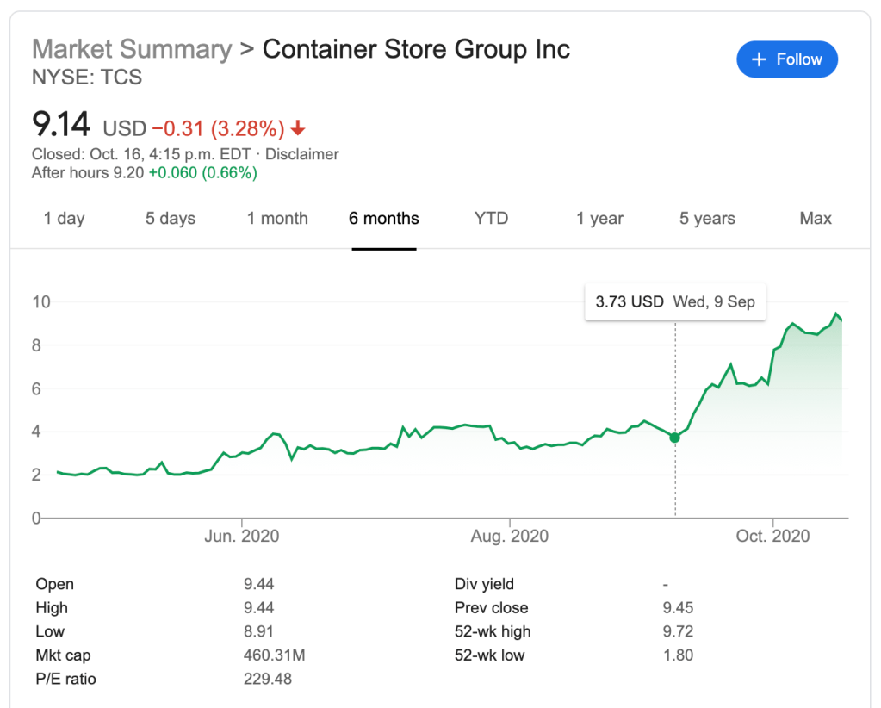Select the 1 day tab
This screenshot has height=708, width=881.
coord(64,219)
